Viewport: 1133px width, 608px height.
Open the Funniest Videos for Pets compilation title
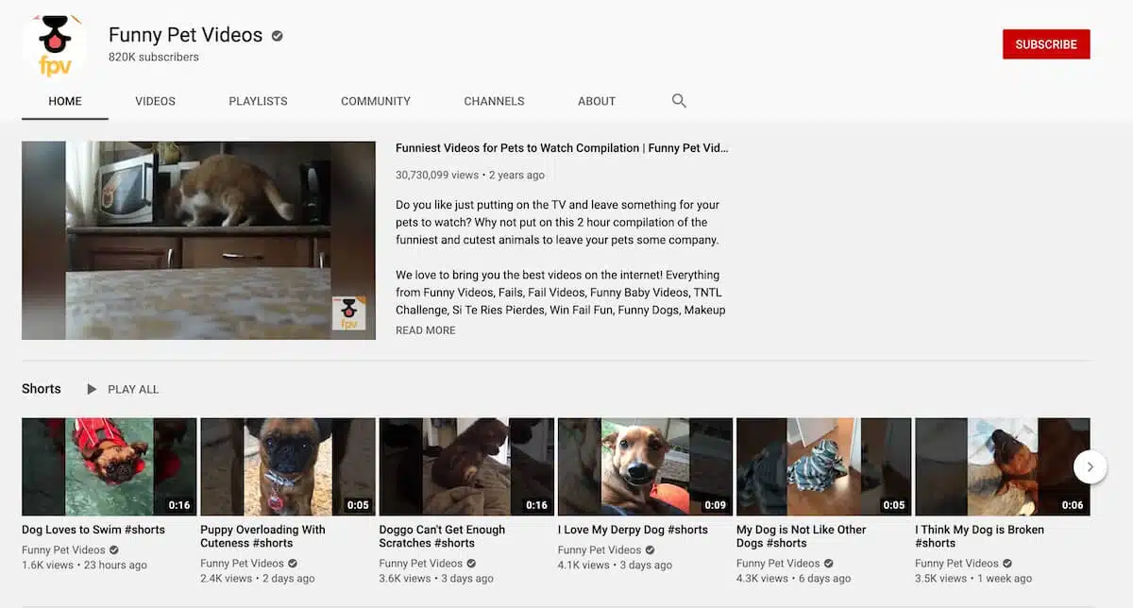point(562,148)
